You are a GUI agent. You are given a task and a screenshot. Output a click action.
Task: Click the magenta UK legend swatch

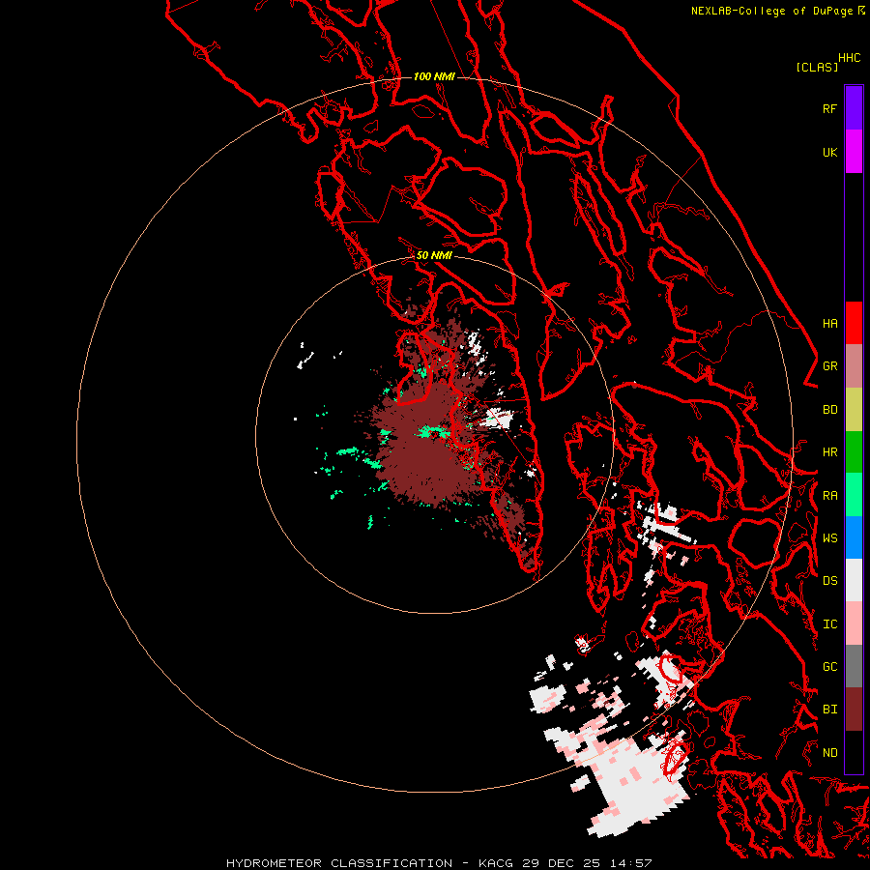(854, 152)
